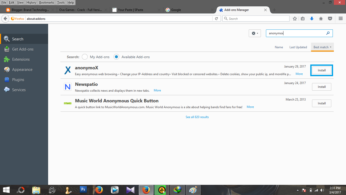Open the chess pawn app on taskbar
The width and height of the screenshot is (346, 195).
68,190
